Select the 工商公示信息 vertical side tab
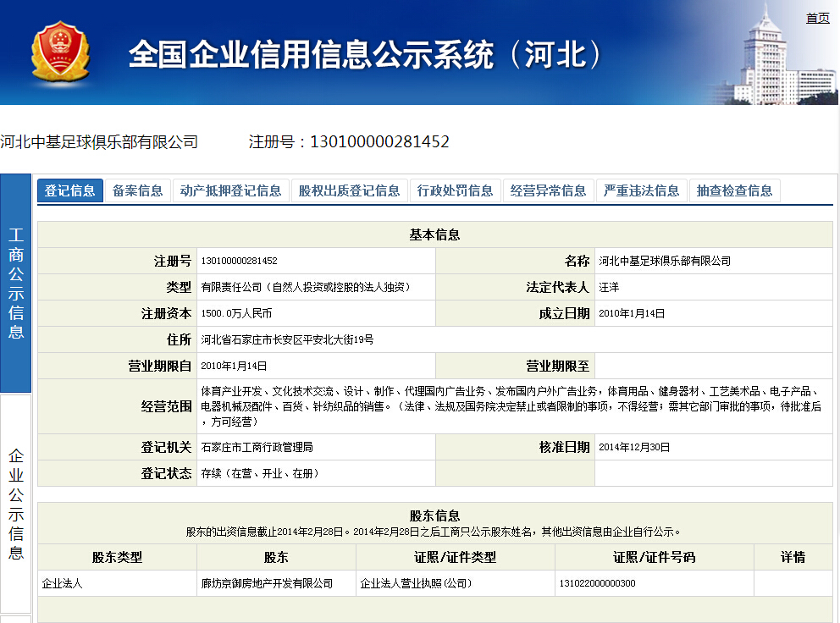840x623 pixels. [16, 283]
